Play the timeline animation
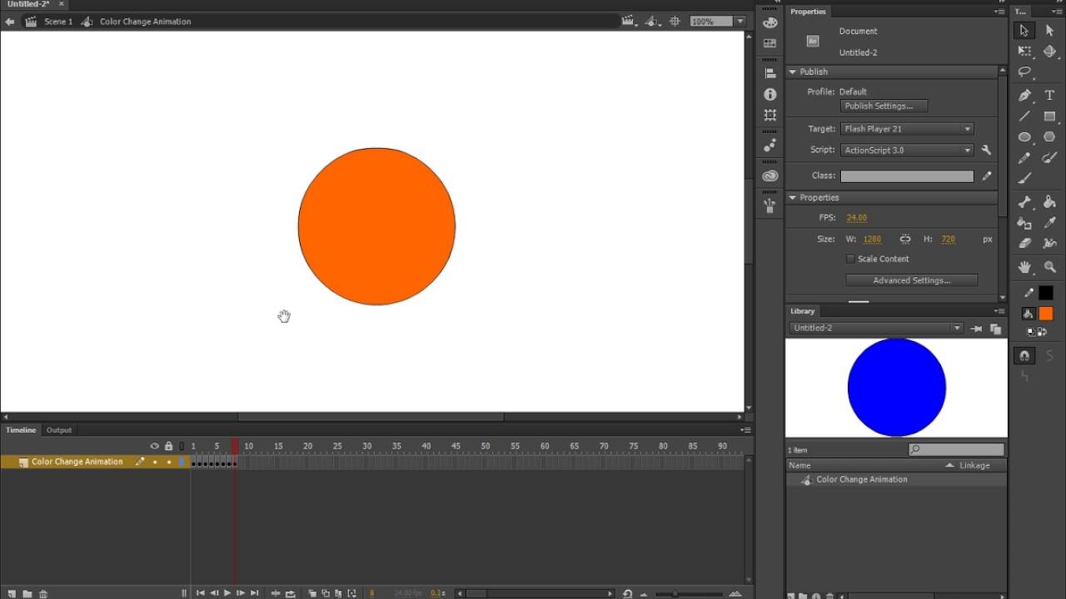1066x599 pixels. [x=227, y=593]
